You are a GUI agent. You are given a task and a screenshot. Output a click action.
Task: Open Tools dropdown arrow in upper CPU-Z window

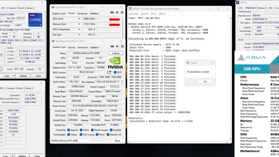coord(14,76)
